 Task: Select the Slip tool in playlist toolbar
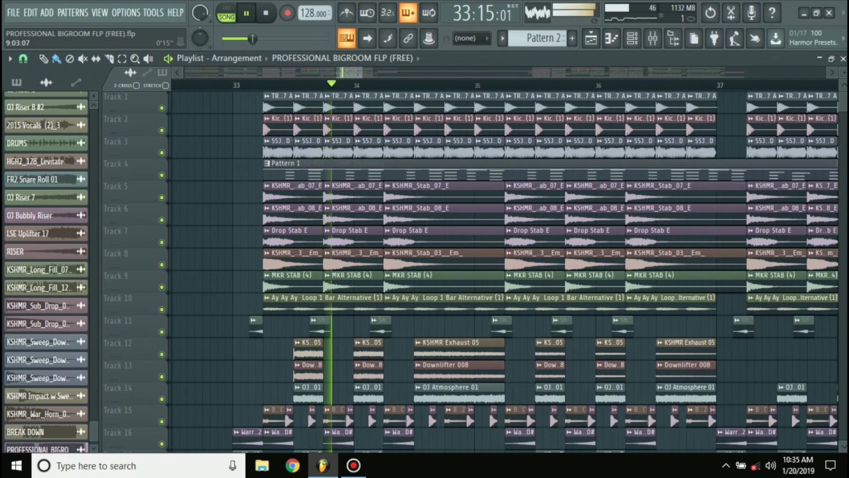pyautogui.click(x=96, y=59)
